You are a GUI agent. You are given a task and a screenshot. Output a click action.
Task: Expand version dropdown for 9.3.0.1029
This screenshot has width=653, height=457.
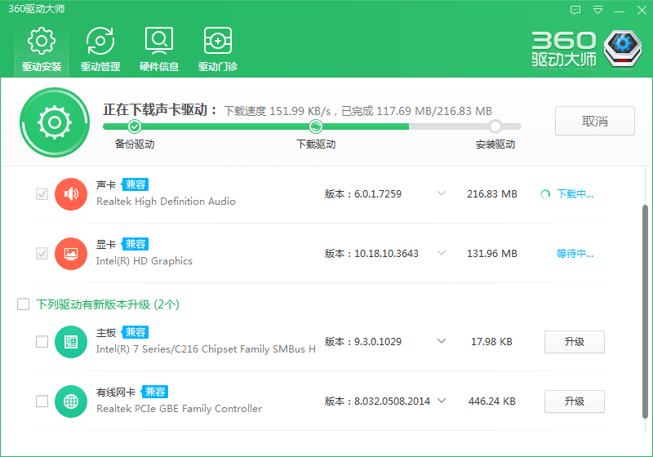[442, 341]
